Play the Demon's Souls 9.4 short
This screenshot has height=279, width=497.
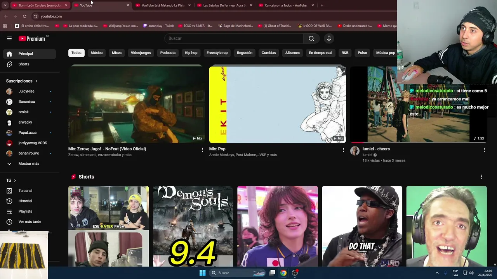click(x=193, y=226)
